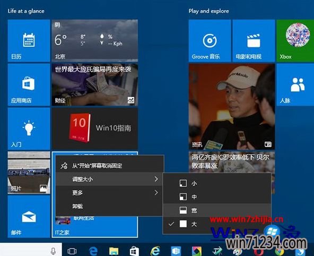The width and height of the screenshot is (314, 256).
Task: Choose 卸载 to uninstall the app
Action: tap(110, 206)
